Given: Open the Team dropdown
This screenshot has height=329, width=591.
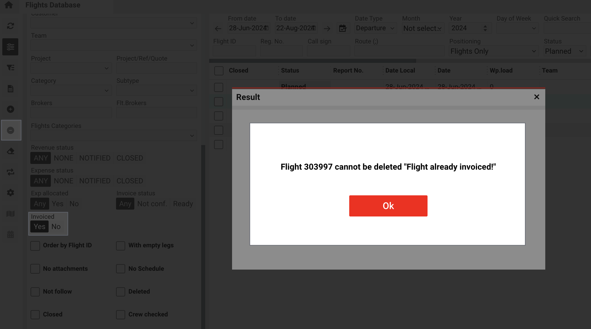Looking at the screenshot, I should pyautogui.click(x=113, y=45).
